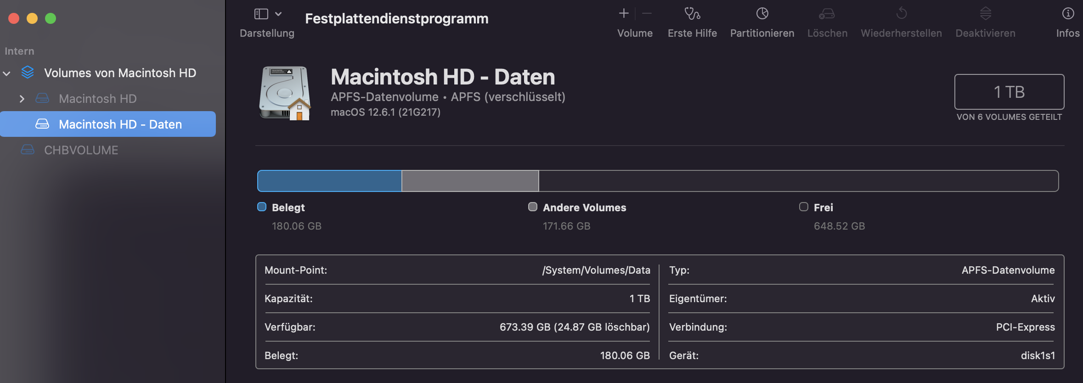The image size is (1083, 383).
Task: Click the Frei legend indicator
Action: (804, 207)
